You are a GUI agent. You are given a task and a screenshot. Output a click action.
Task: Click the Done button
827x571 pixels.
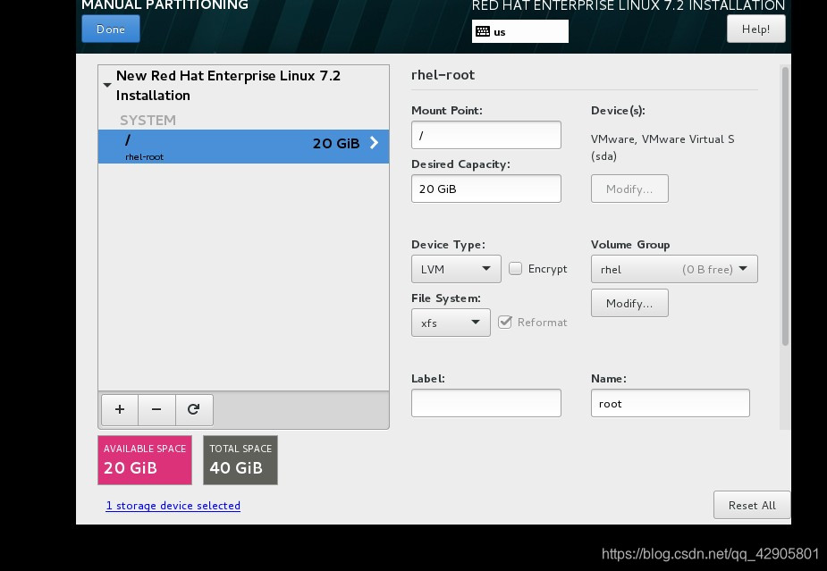[x=111, y=29]
